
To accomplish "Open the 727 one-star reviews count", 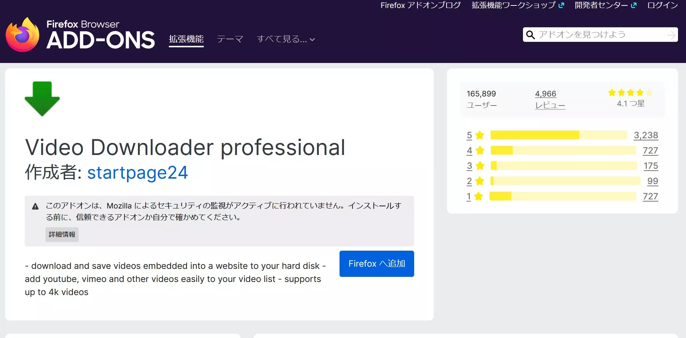I will click(x=650, y=196).
